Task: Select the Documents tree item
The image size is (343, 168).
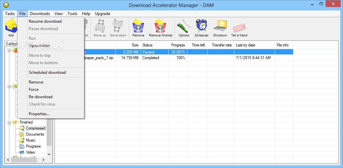Action: [x=35, y=134]
